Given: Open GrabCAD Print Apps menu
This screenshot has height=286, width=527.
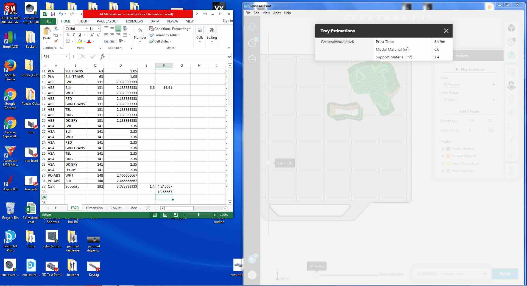Looking at the screenshot, I should click(277, 13).
